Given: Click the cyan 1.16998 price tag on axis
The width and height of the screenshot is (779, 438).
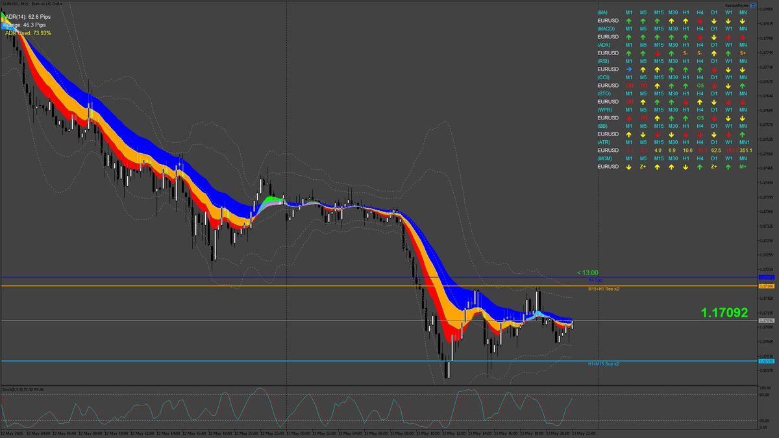Looking at the screenshot, I should point(767,361).
